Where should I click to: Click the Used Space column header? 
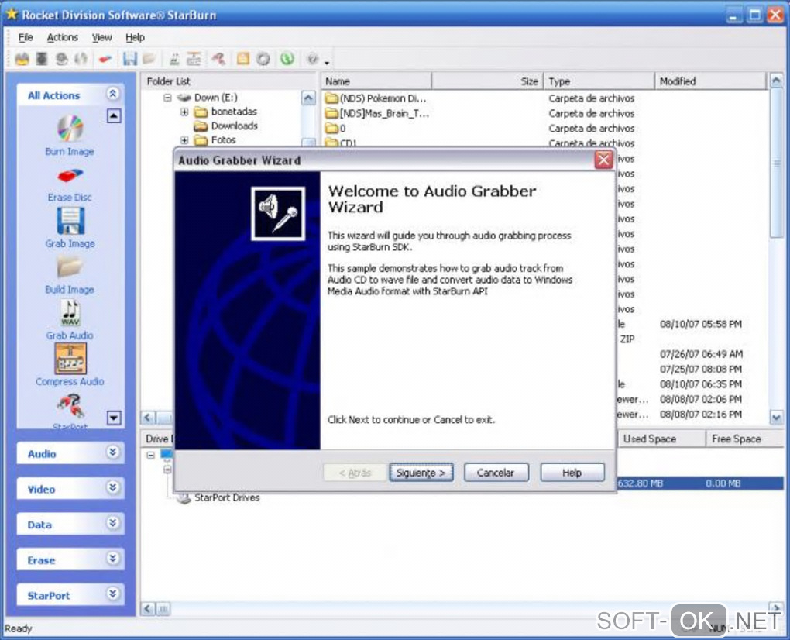(661, 439)
